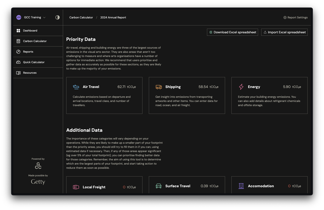This screenshot has height=210, width=324.
Task: Toggle the dark/light theme switch
Action: [57, 17]
